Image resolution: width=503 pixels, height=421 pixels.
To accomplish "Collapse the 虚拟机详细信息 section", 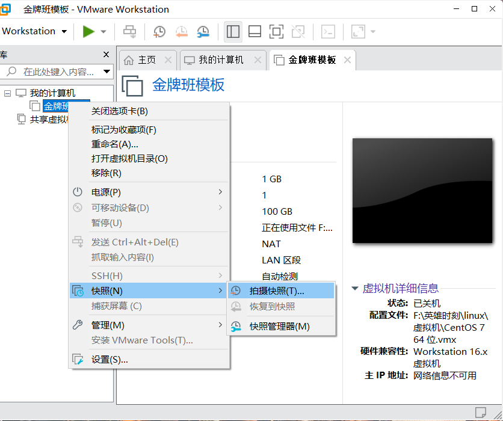I will click(x=355, y=288).
